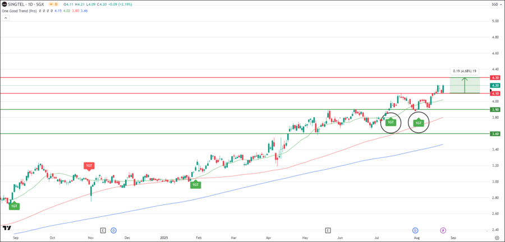Screen dimensions: 505x242
Task: Click the SINGTEL · 1D · SGX symbol title
Action: click(26, 4)
